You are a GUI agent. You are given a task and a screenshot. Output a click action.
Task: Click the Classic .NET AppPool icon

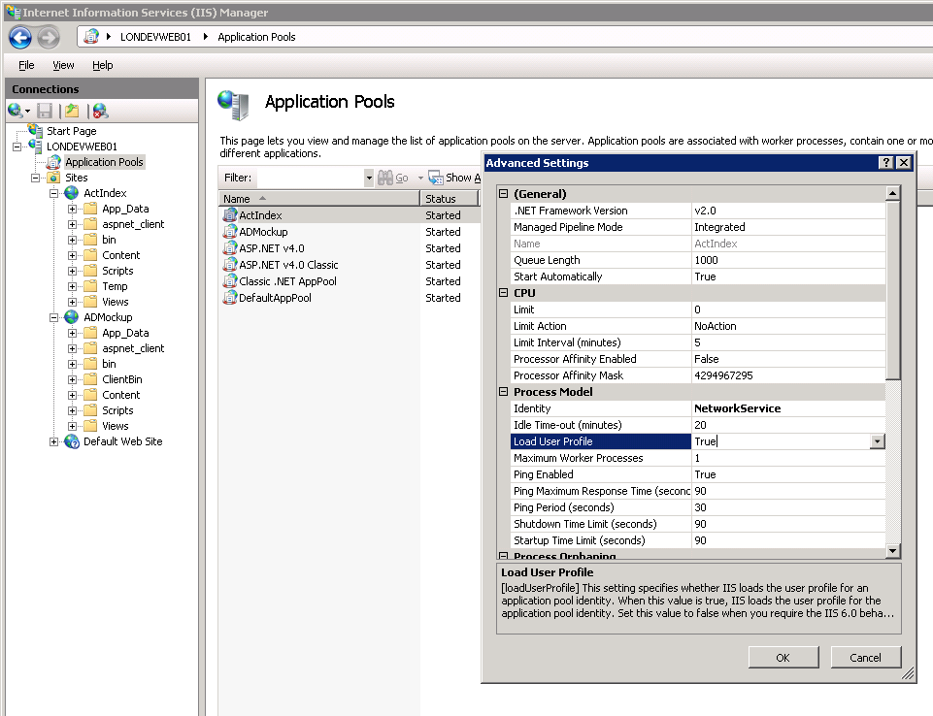[x=230, y=281]
